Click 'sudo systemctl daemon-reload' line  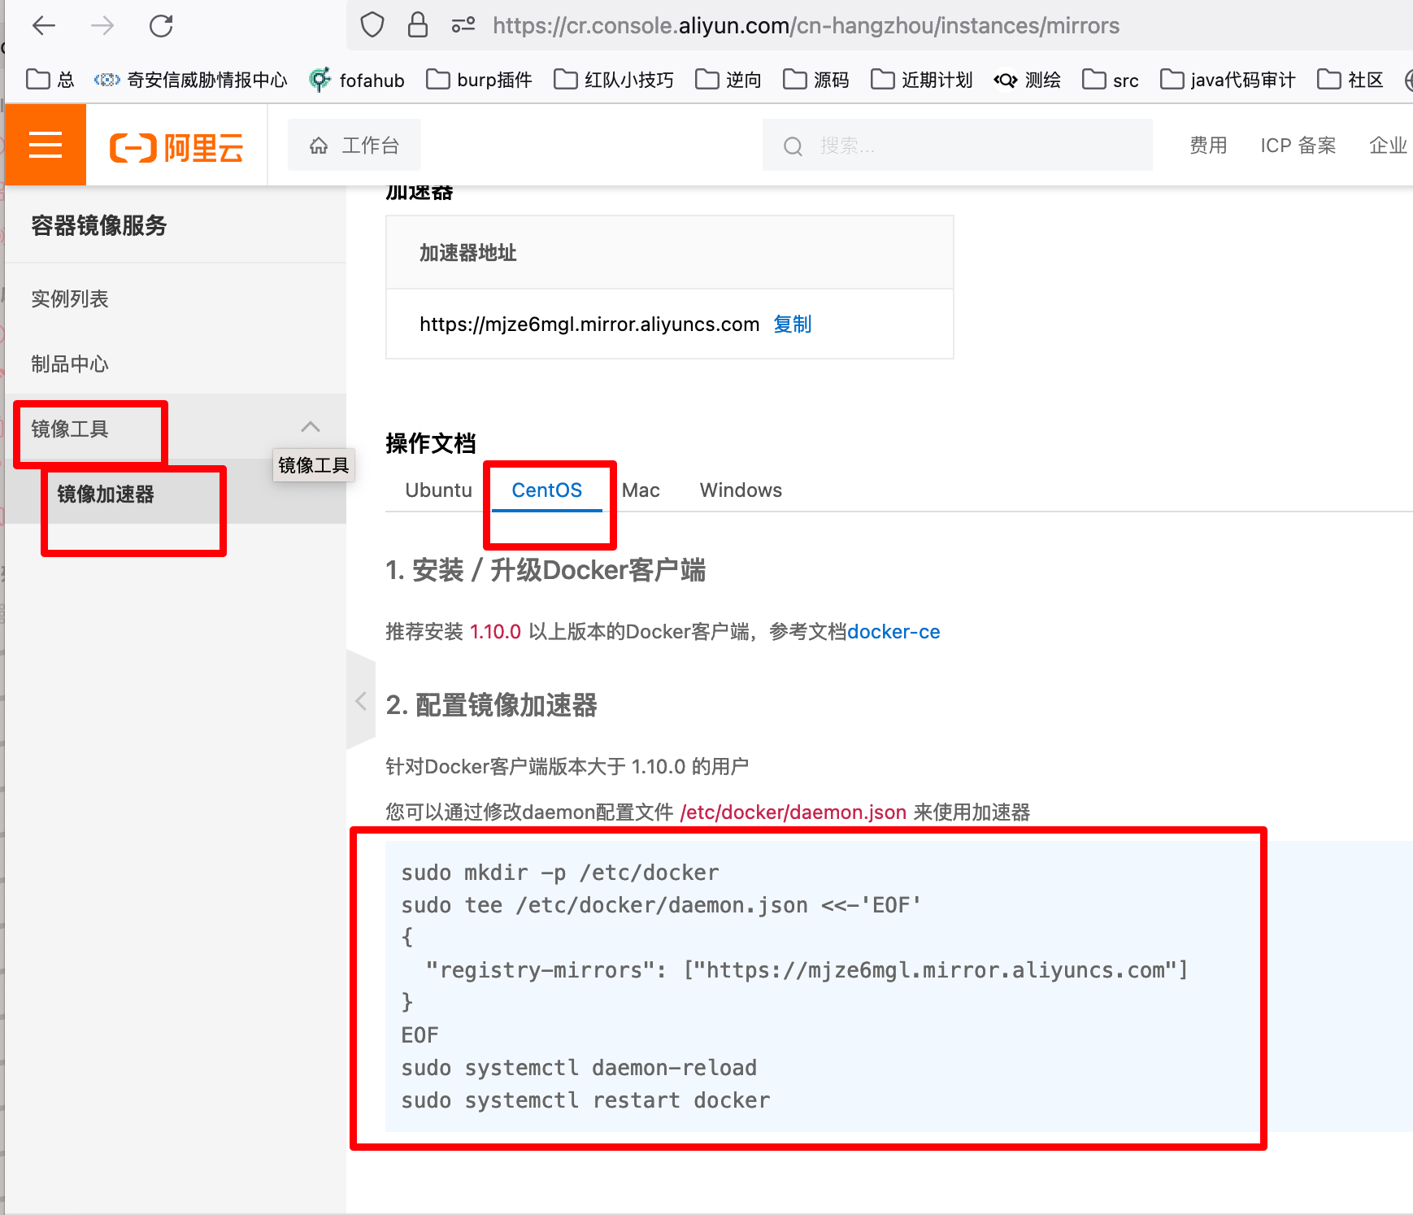pos(579,1068)
